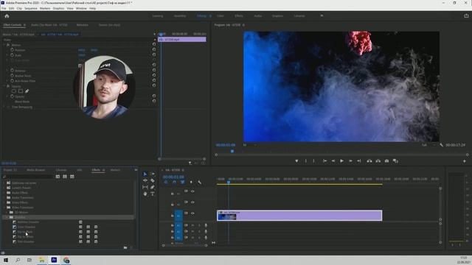Image resolution: width=472 pixels, height=265 pixels.
Task: Click the Home icon in the top bar
Action: pyautogui.click(x=7, y=16)
